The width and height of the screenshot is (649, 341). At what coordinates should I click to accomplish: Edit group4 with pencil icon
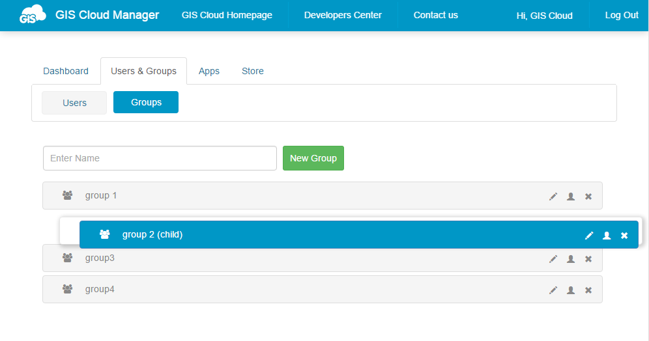(553, 290)
